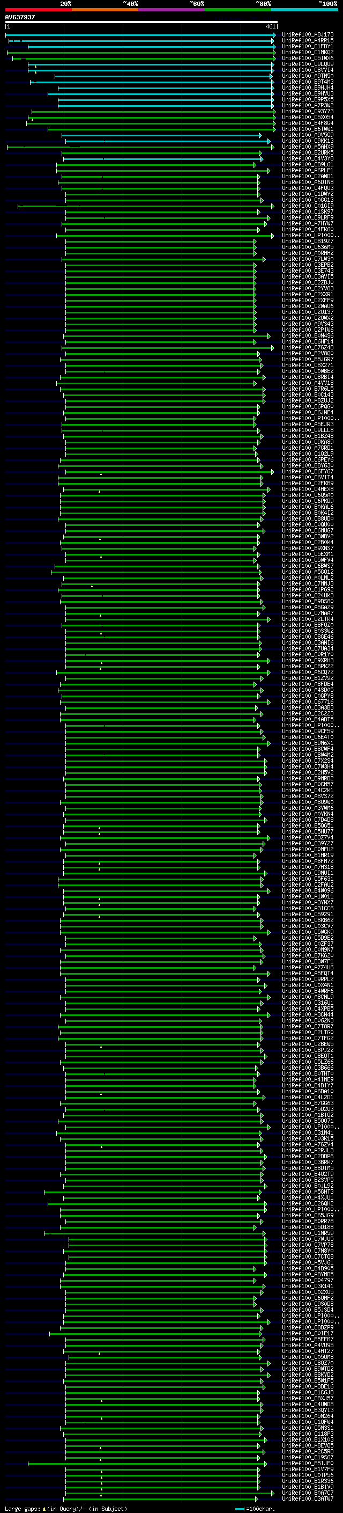Viewport: 343px width, 1513px height.
Task: Open hit UniRef100_Q9LQU9
Action: click(x=308, y=64)
